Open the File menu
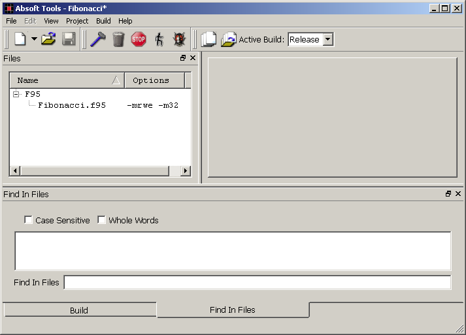The image size is (466, 335). pyautogui.click(x=11, y=21)
